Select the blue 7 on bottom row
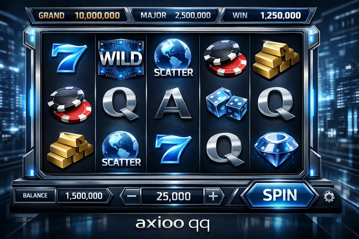The image size is (359, 239). point(173,149)
